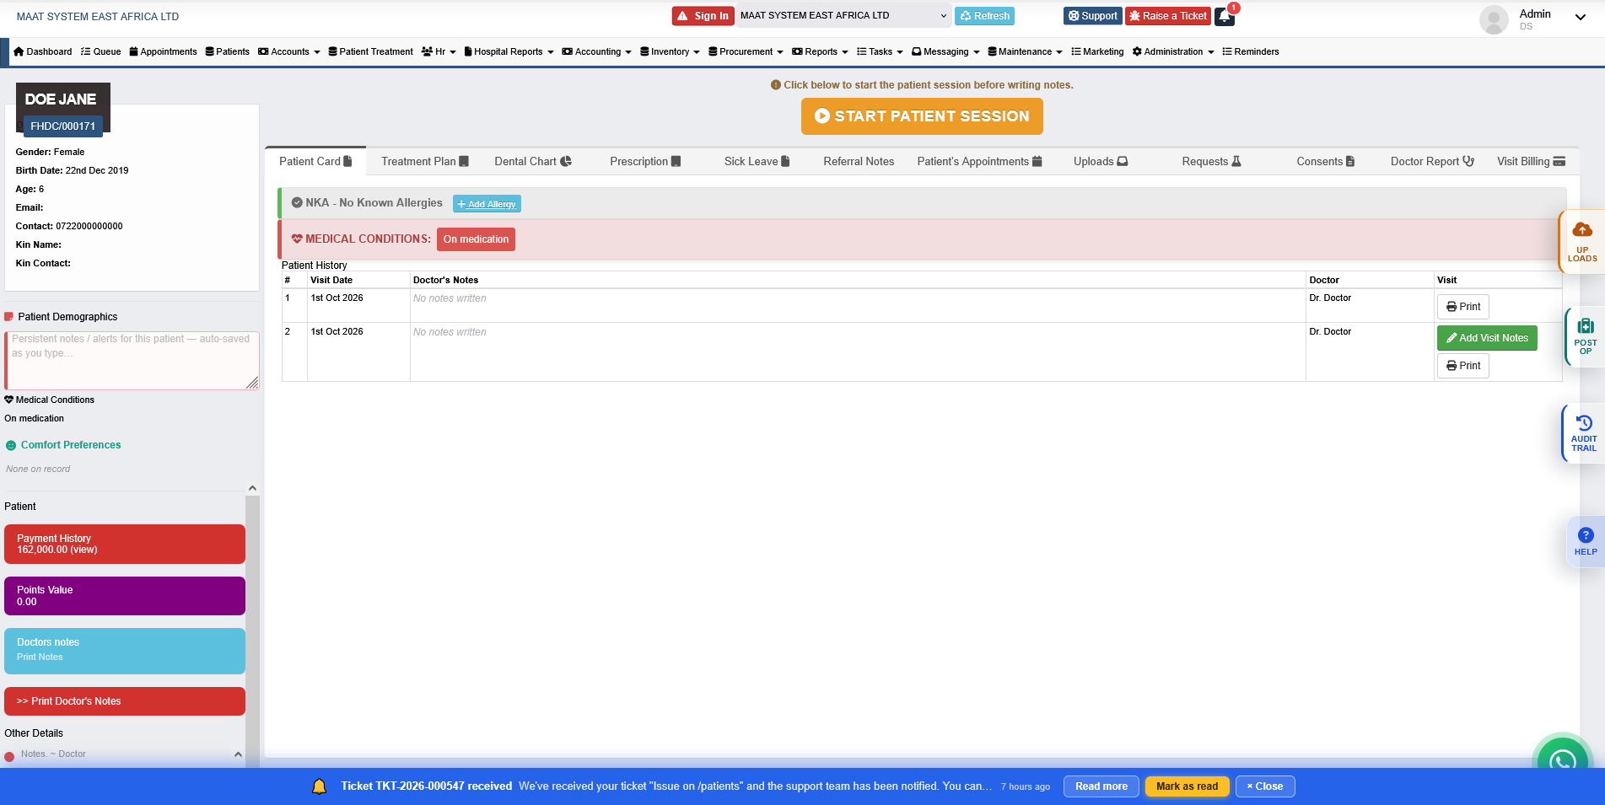The height and width of the screenshot is (805, 1605).
Task: Switch to the Treatment Plan tab
Action: point(424,161)
